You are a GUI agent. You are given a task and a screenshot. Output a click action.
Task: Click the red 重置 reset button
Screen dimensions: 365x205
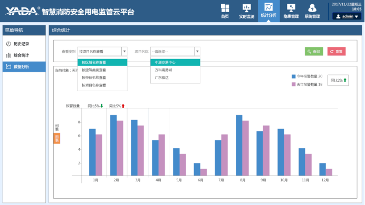point(337,52)
